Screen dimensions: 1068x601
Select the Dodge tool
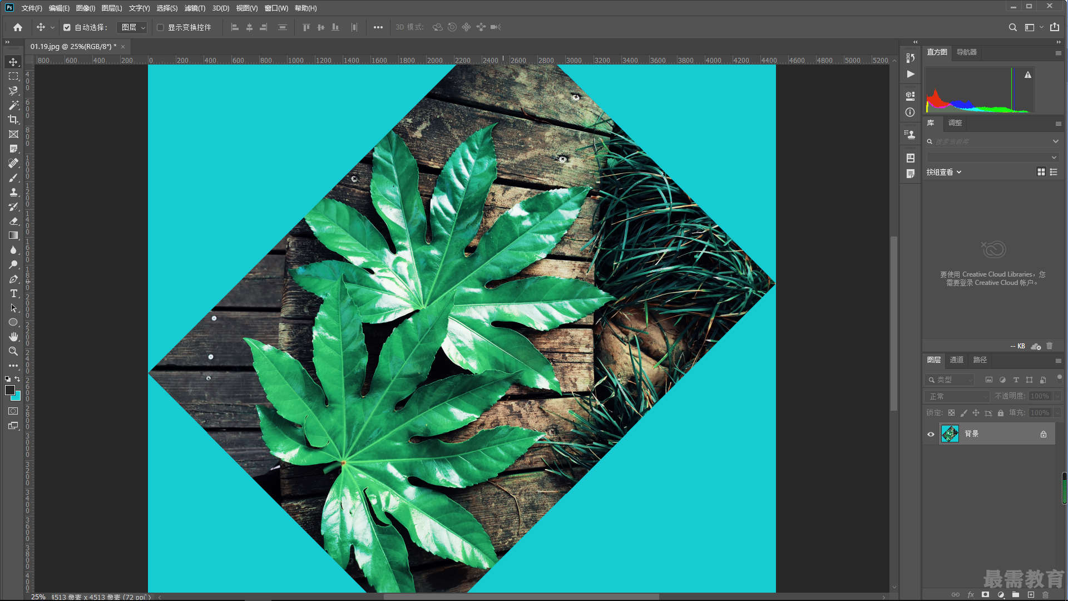(x=13, y=264)
